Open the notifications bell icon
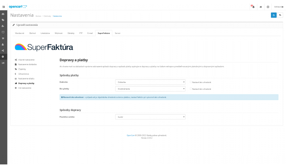286x168 pixels. tap(252, 6)
